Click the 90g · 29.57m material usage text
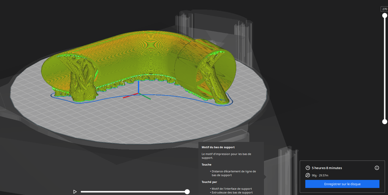 pos(320,175)
